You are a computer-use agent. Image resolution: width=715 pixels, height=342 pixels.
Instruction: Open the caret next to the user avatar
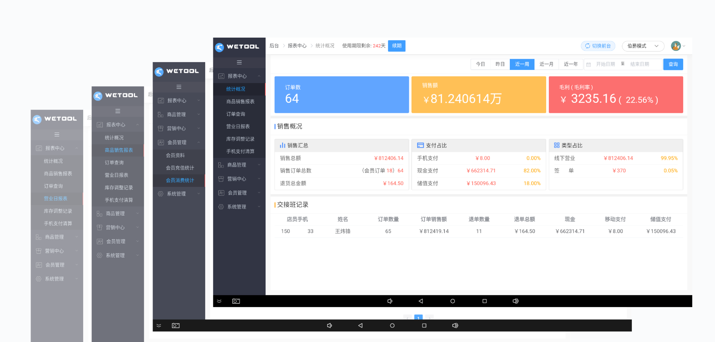[x=684, y=46]
